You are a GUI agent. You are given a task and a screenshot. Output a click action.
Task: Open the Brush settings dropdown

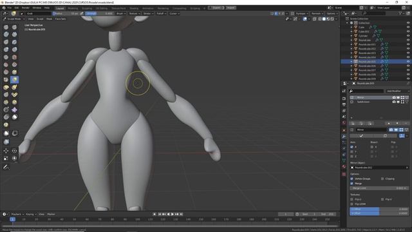tap(121, 14)
